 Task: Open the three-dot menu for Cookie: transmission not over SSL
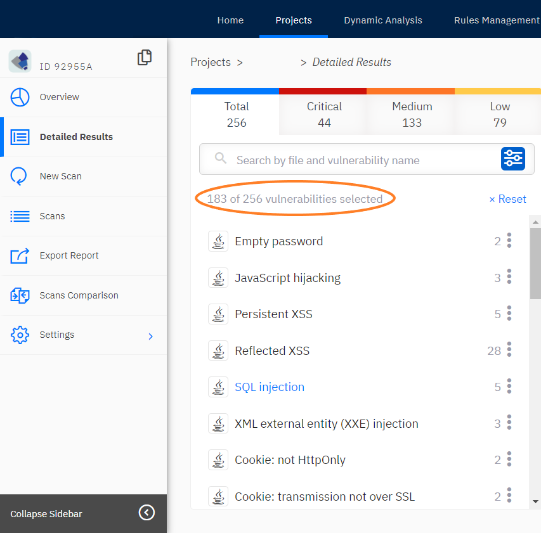[509, 496]
